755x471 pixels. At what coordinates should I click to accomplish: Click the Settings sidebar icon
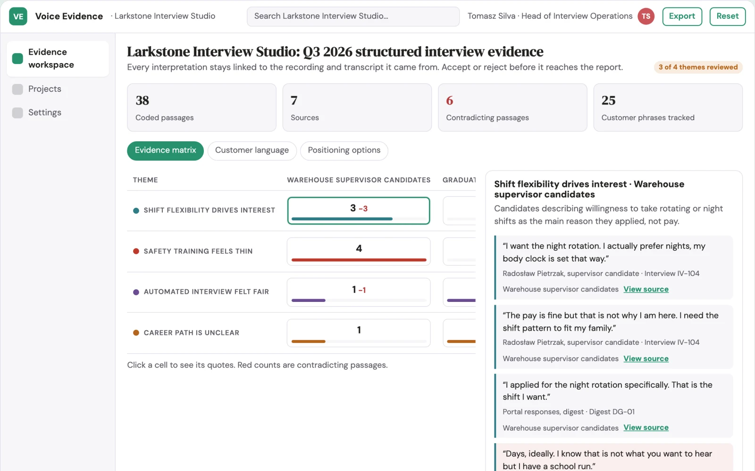point(17,113)
